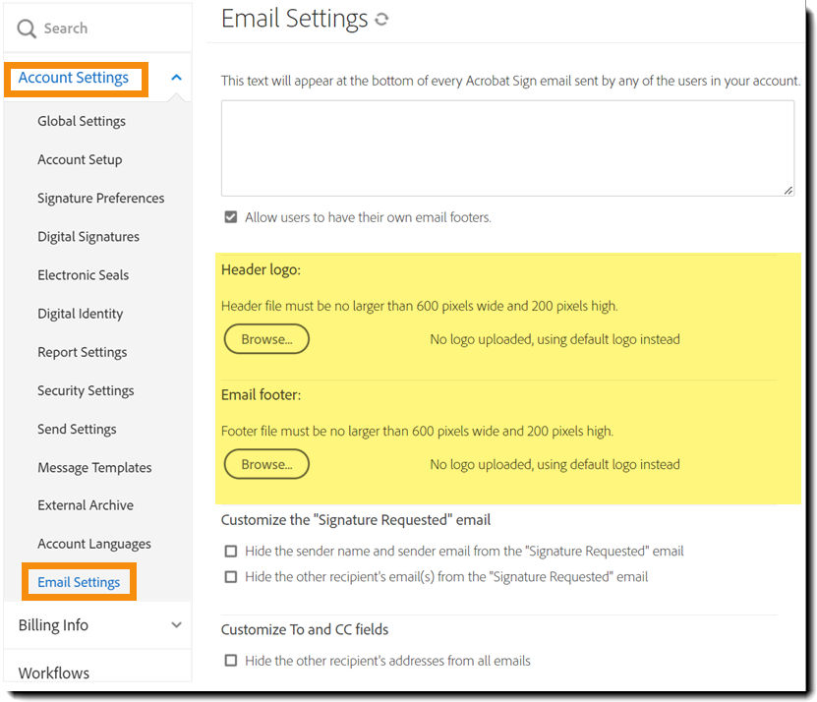Click the refresh icon beside Email Settings
Screen dimensions: 817x702
(381, 20)
